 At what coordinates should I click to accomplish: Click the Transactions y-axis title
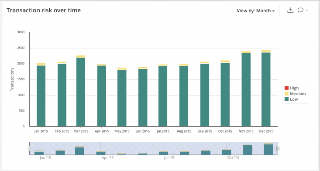(x=12, y=79)
